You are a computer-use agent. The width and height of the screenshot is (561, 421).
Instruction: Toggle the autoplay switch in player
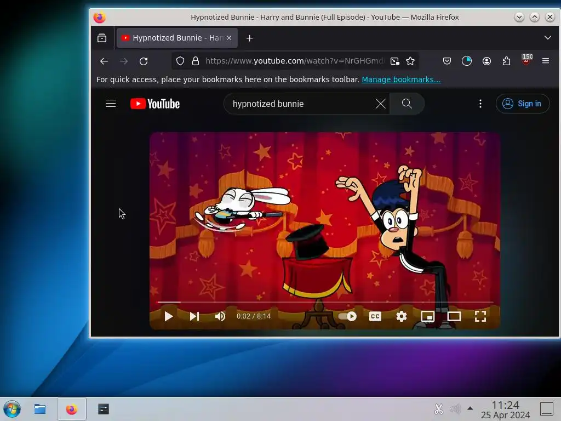click(x=347, y=316)
